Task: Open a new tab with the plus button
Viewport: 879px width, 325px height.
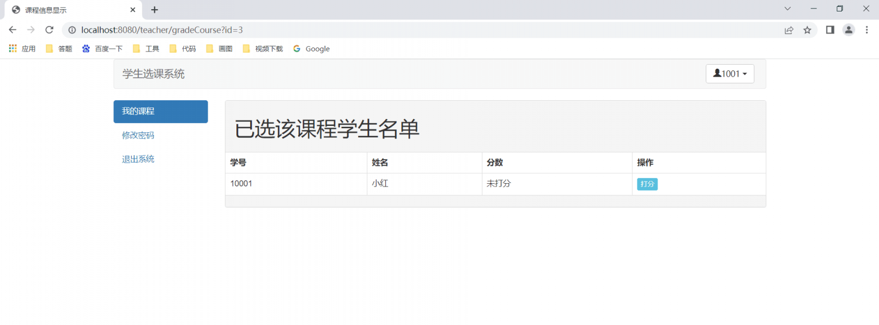Action: [x=155, y=10]
